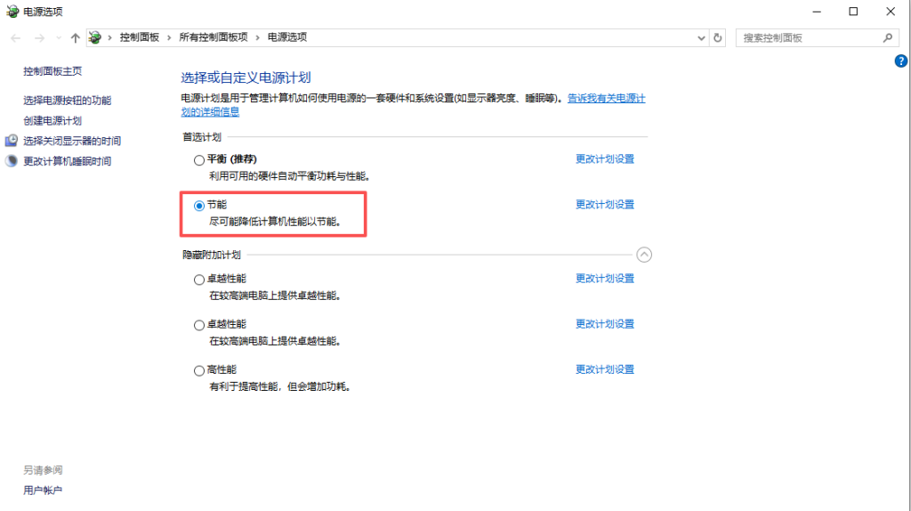Click the blue help question mark icon
The height and width of the screenshot is (511, 911).
tap(899, 61)
